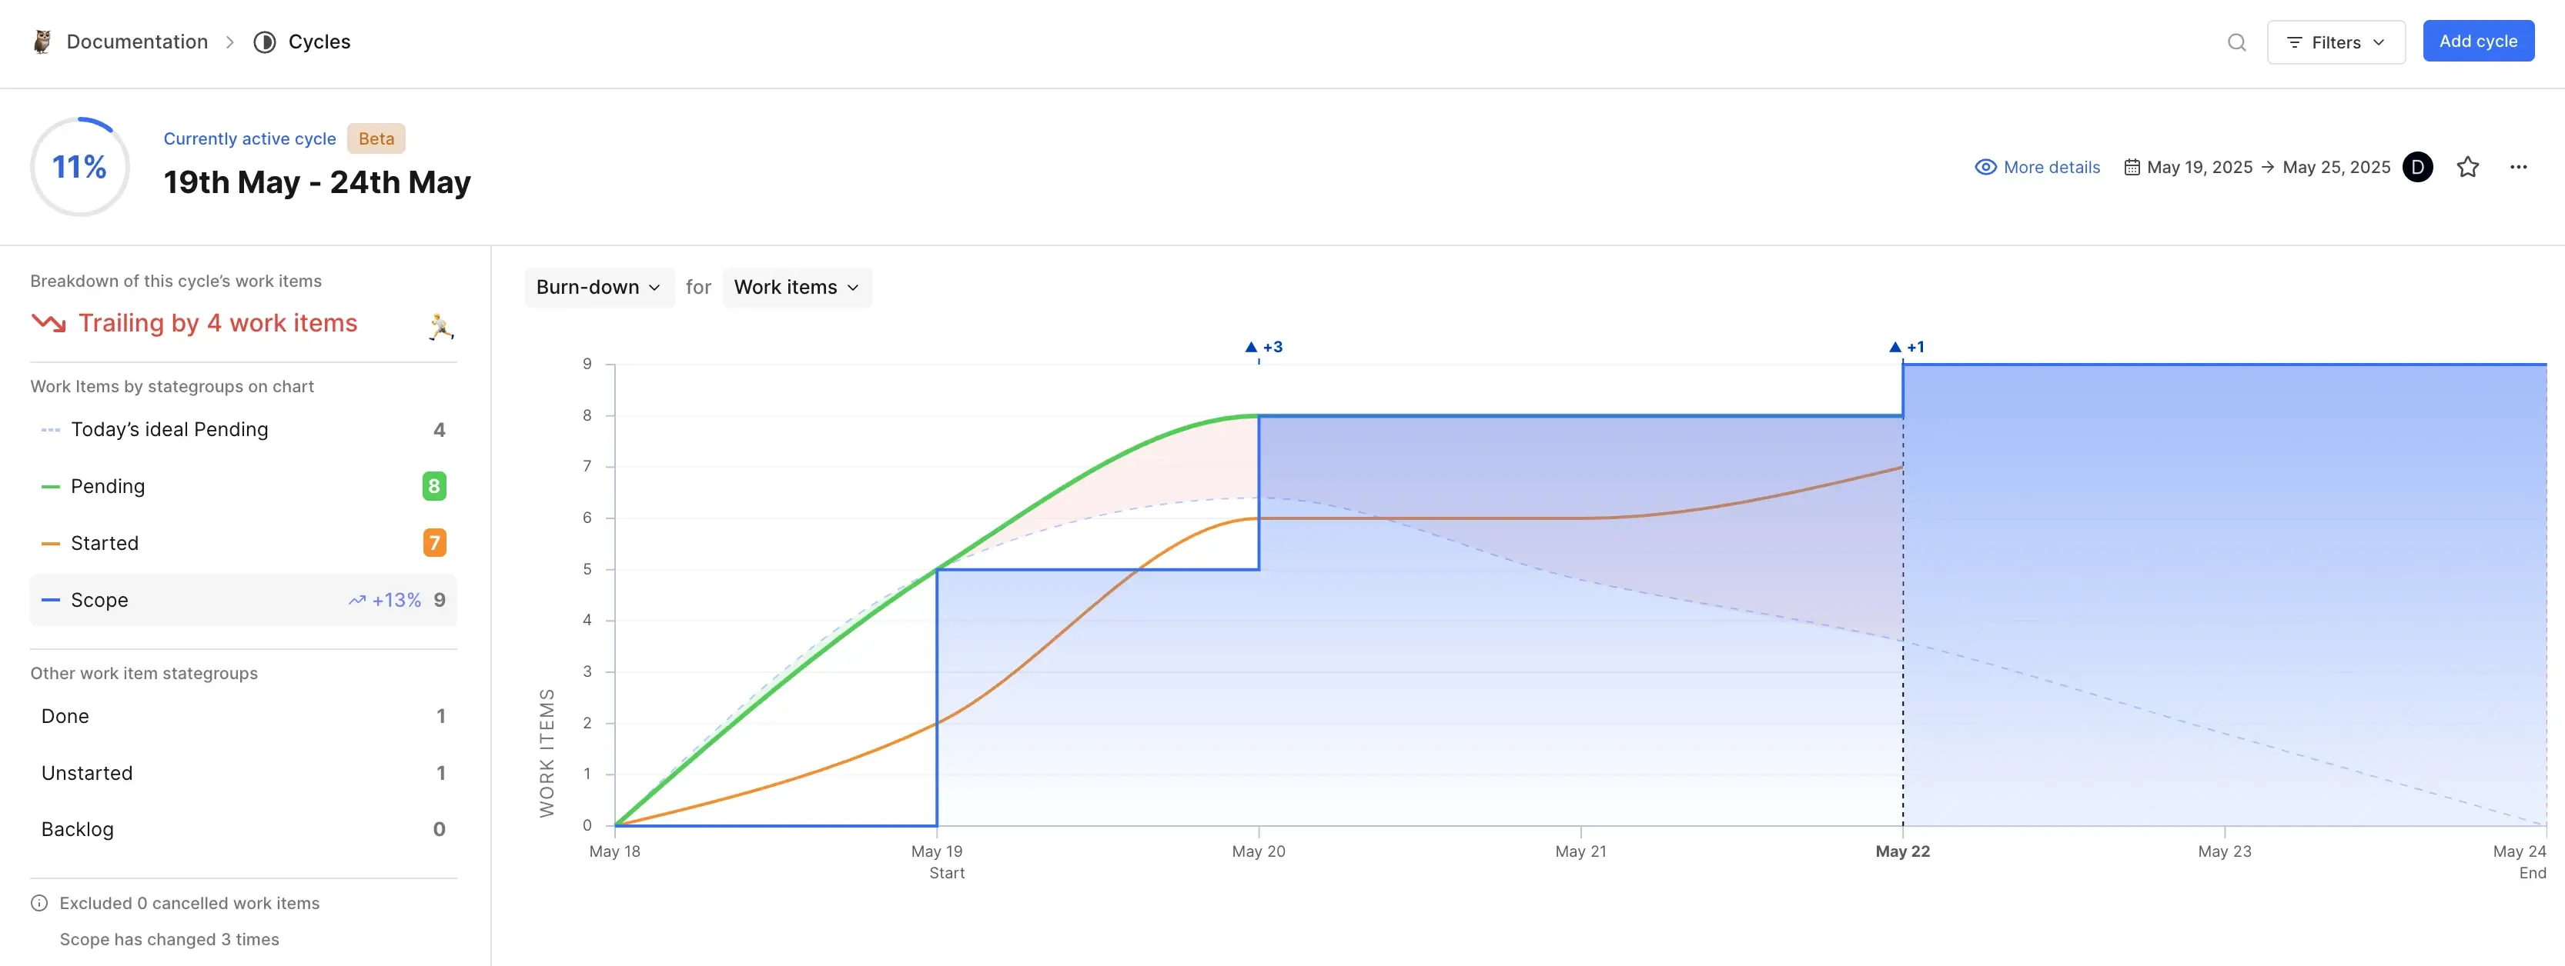2565x966 pixels.
Task: Click the Add cycle button
Action: pos(2477,41)
